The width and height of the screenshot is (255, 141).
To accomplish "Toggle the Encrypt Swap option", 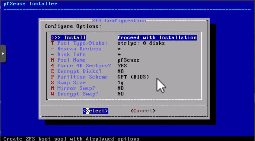I will pyautogui.click(x=78, y=94).
